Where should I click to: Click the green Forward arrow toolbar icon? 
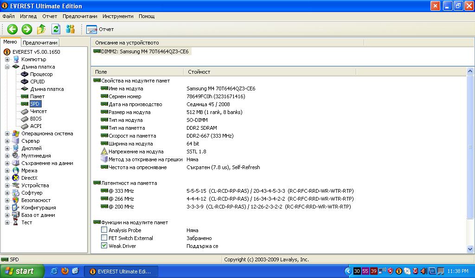tap(27, 29)
